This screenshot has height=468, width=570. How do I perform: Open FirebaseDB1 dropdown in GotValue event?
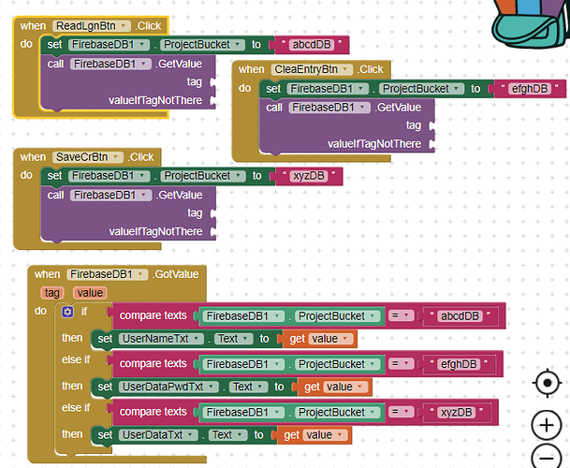coord(108,274)
